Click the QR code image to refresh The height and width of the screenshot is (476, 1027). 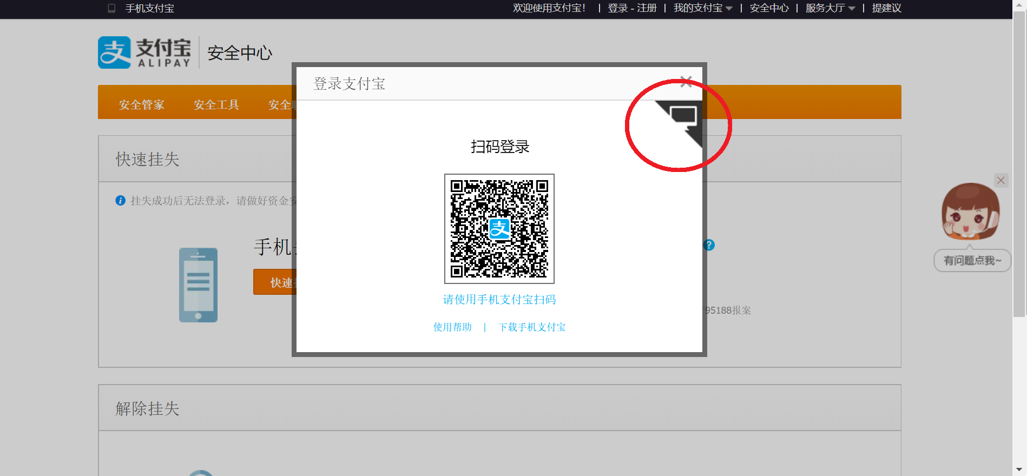(499, 229)
